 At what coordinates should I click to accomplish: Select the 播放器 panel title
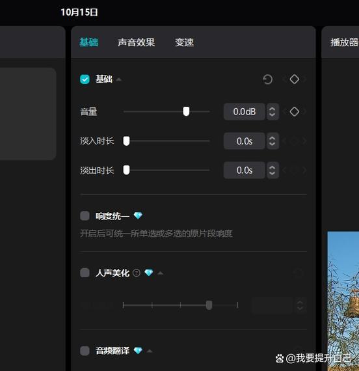344,42
